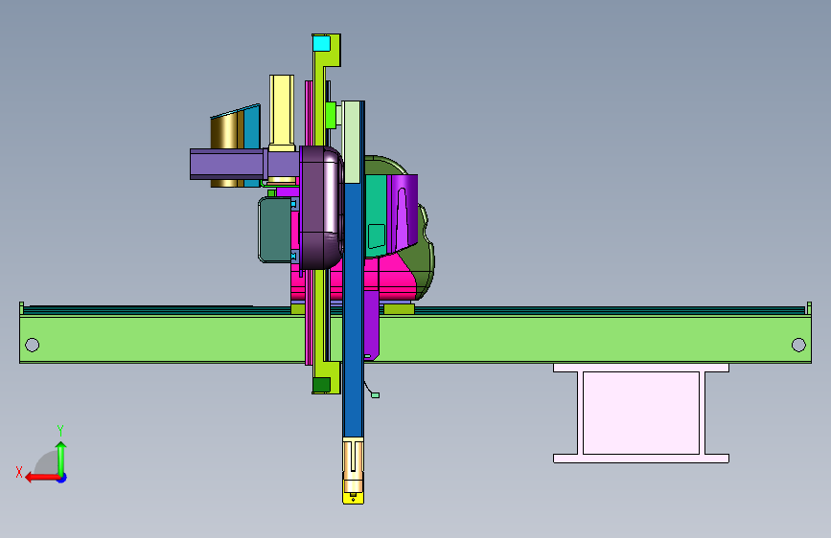Image resolution: width=831 pixels, height=538 pixels.
Task: Select the cream tool holder below the blue column
Action: click(353, 465)
